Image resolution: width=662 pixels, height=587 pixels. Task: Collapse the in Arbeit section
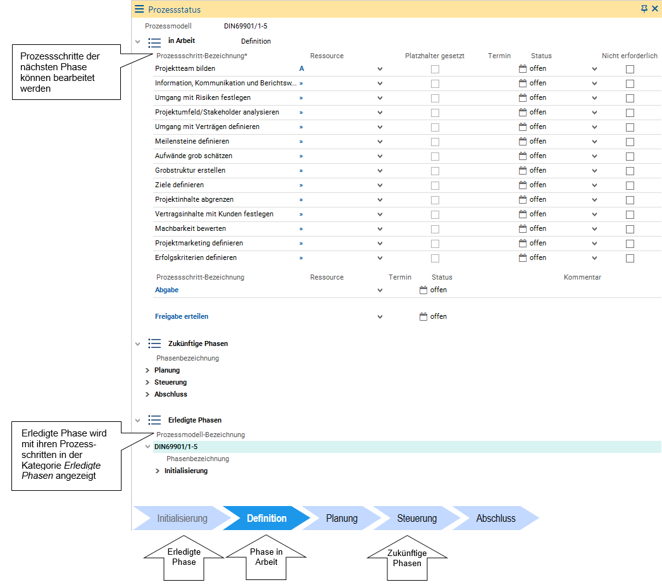(137, 41)
